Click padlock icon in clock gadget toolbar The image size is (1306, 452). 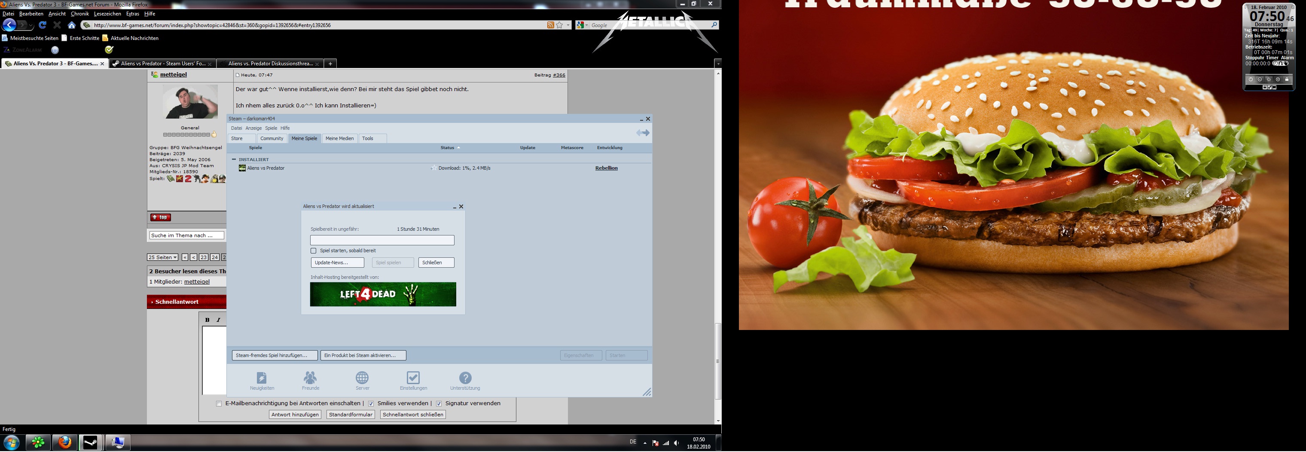pos(1287,79)
